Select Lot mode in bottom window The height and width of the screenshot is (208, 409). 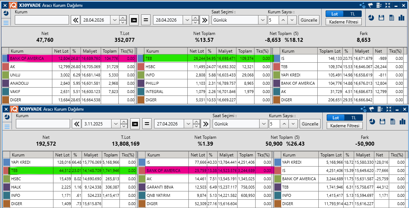336,118
